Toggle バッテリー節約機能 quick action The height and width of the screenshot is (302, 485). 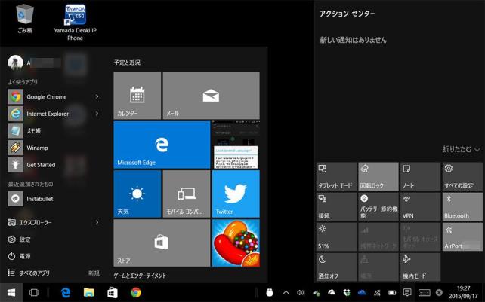[378, 206]
